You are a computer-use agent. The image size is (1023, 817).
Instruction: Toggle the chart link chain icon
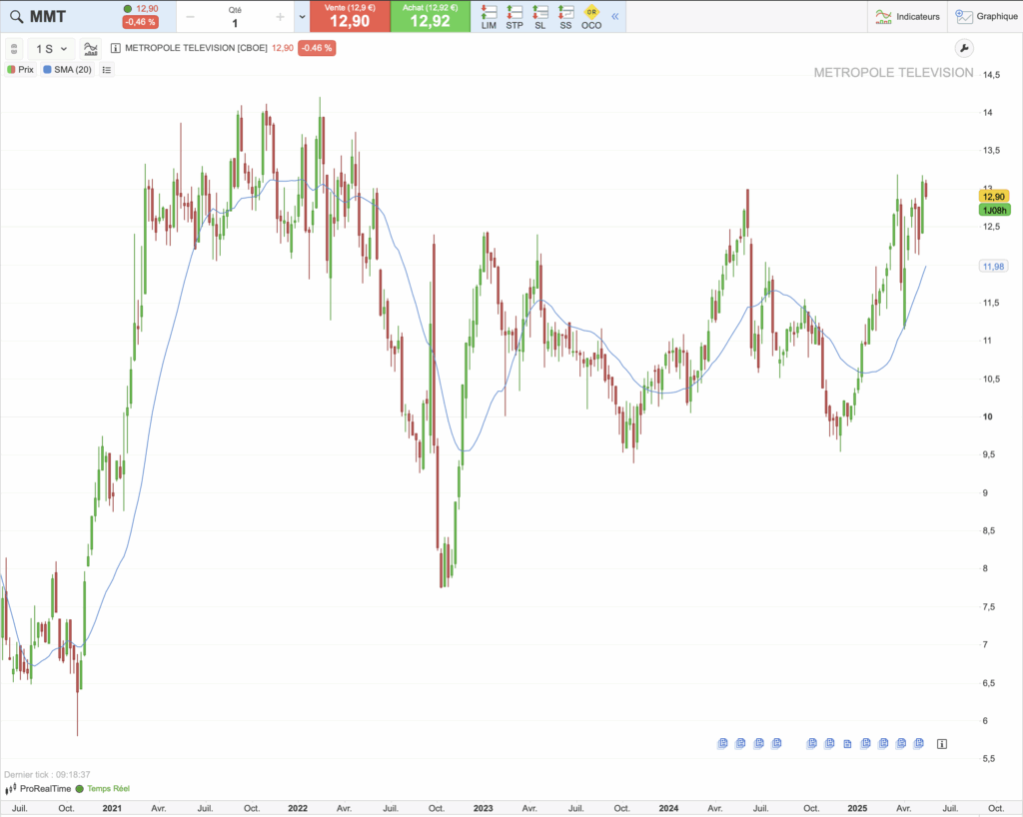[x=14, y=49]
